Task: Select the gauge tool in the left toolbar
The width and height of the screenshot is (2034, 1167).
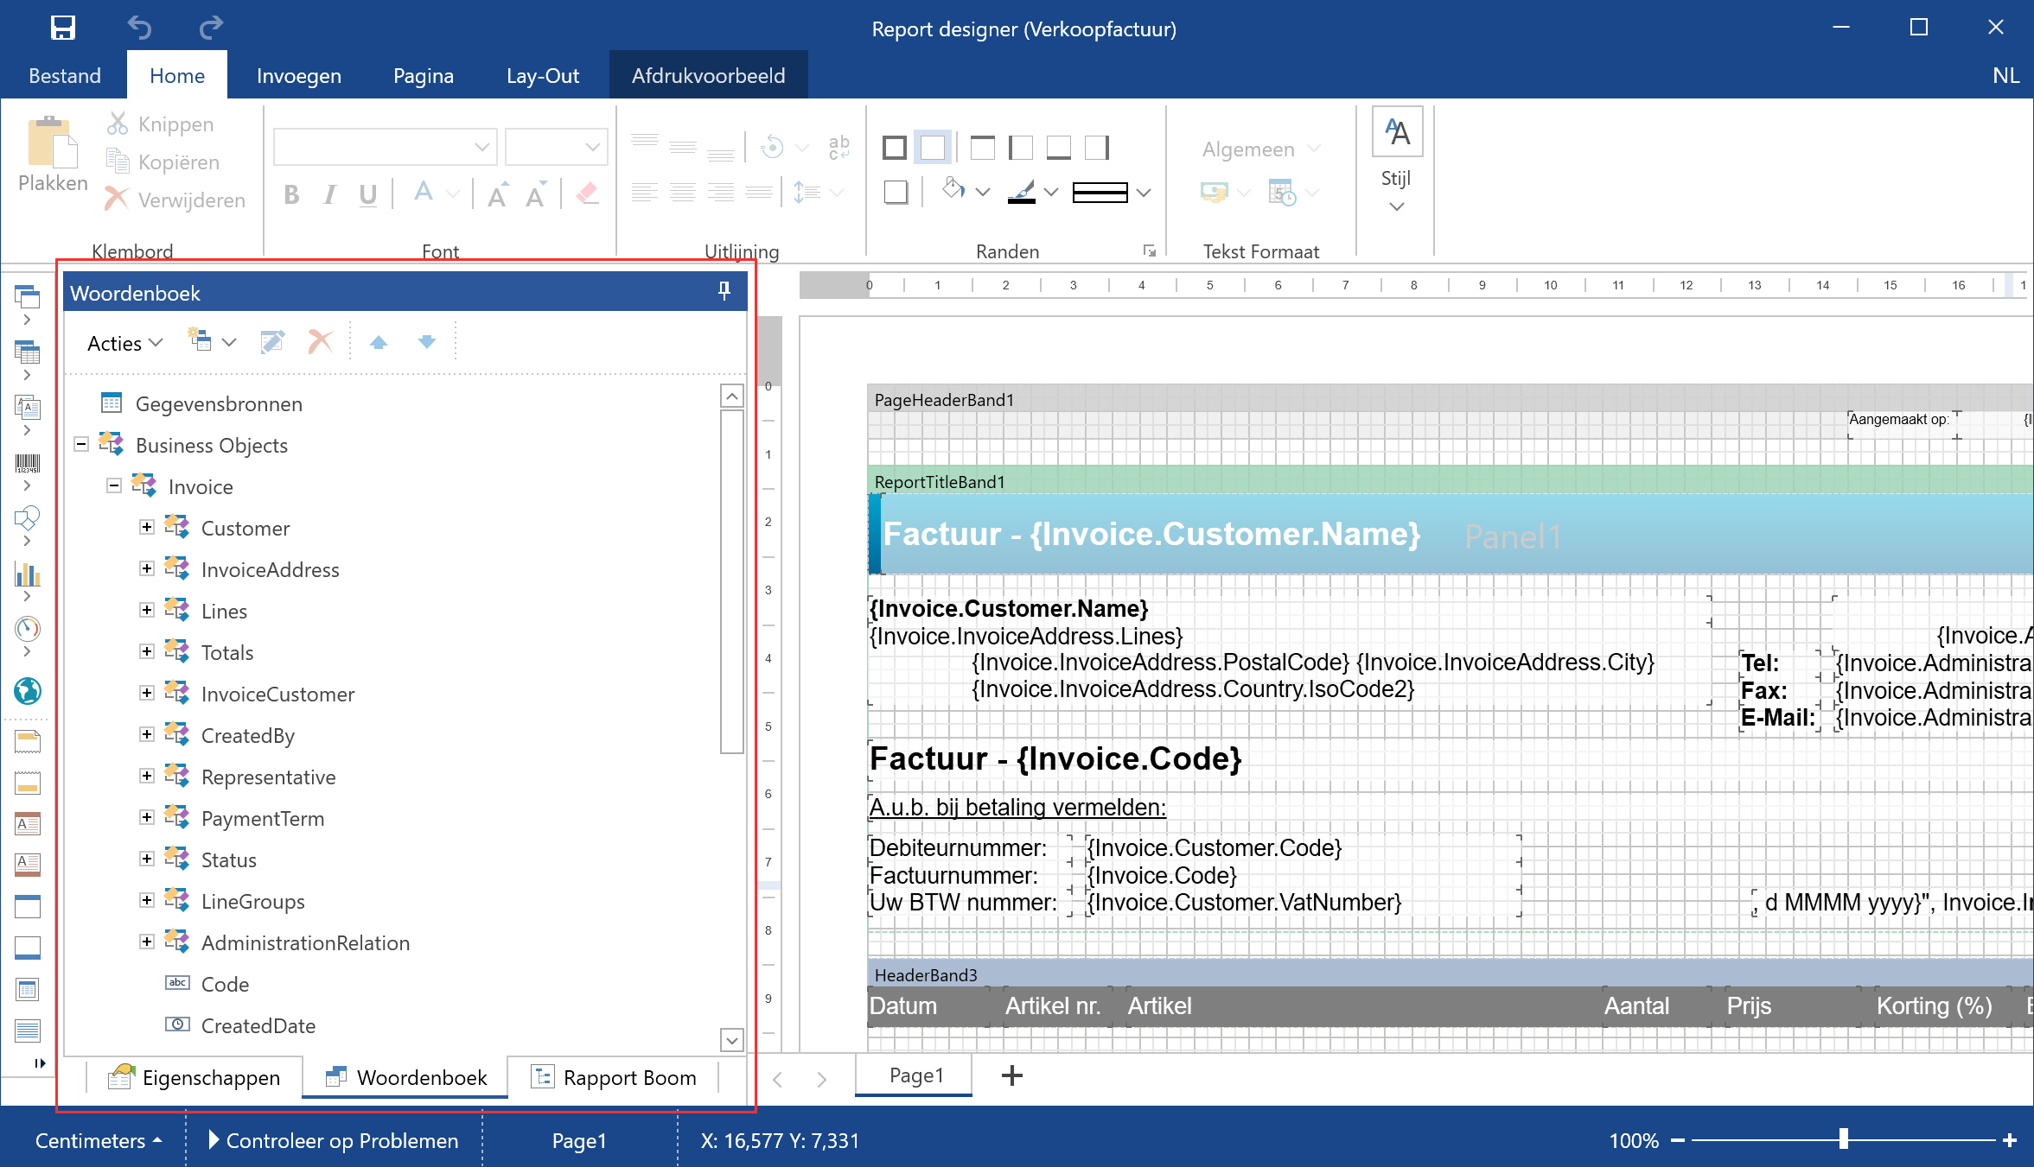Action: 27,631
